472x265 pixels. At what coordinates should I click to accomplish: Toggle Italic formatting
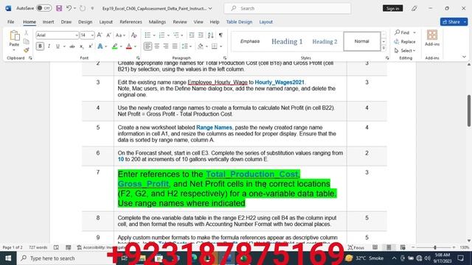49,46
